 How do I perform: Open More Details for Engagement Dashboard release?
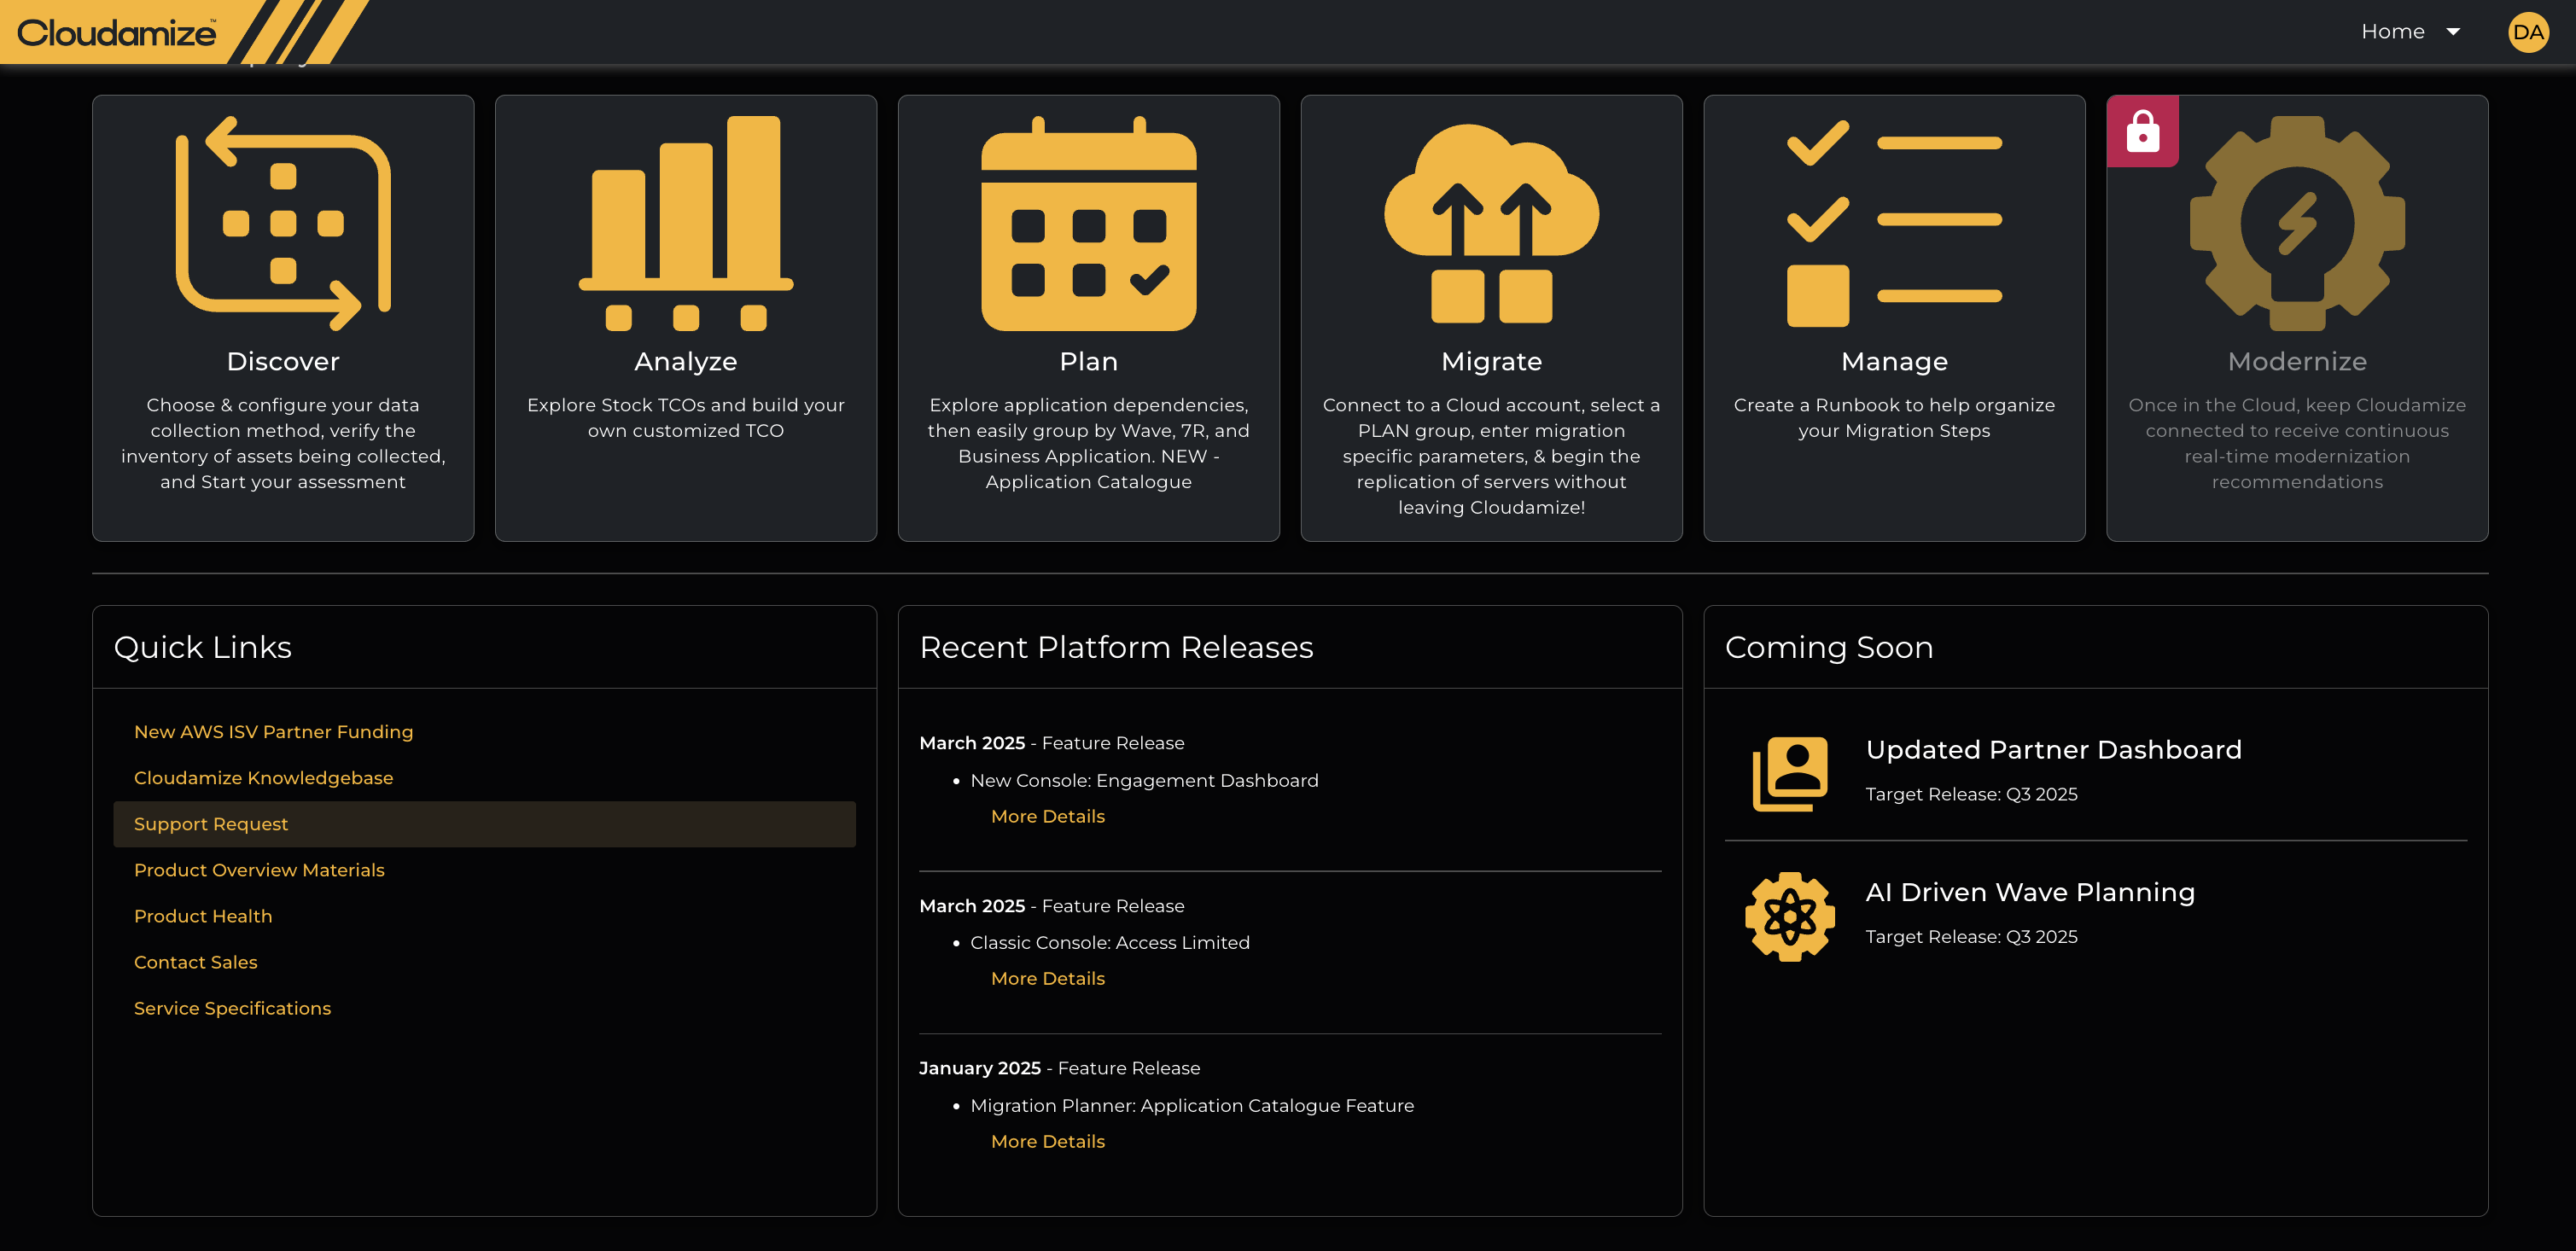coord(1047,817)
